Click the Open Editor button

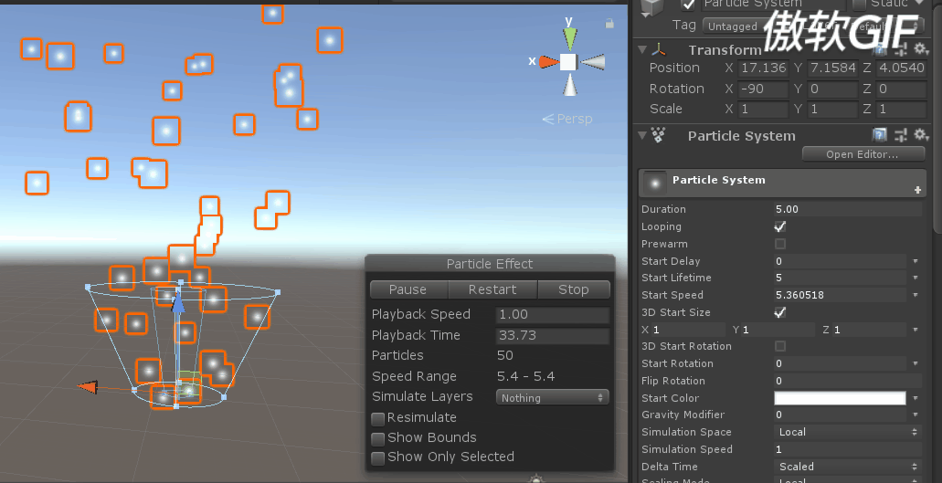[863, 154]
